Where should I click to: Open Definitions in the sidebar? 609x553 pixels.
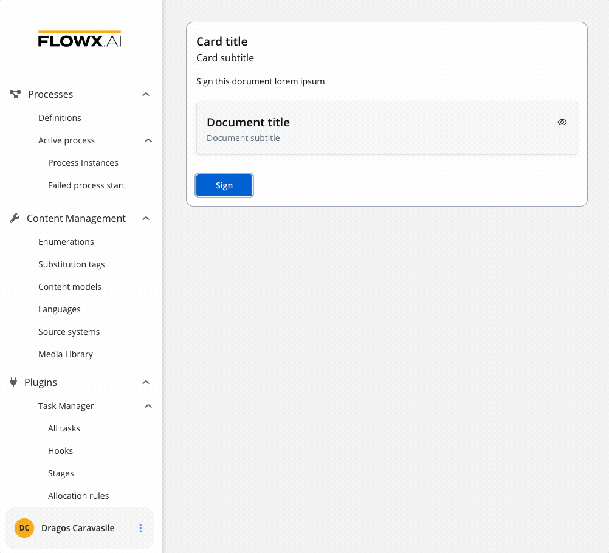[x=60, y=118]
